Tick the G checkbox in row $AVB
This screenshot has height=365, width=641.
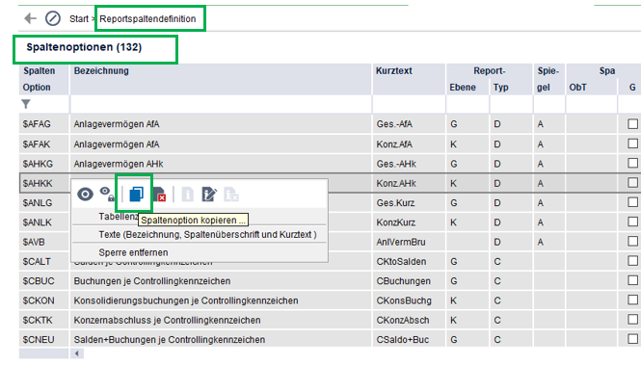click(x=633, y=242)
